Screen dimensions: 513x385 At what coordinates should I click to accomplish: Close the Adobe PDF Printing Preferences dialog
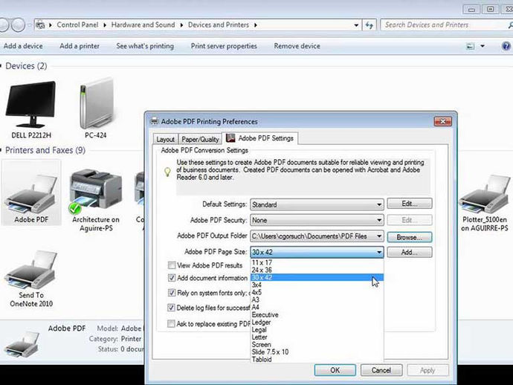(x=442, y=121)
